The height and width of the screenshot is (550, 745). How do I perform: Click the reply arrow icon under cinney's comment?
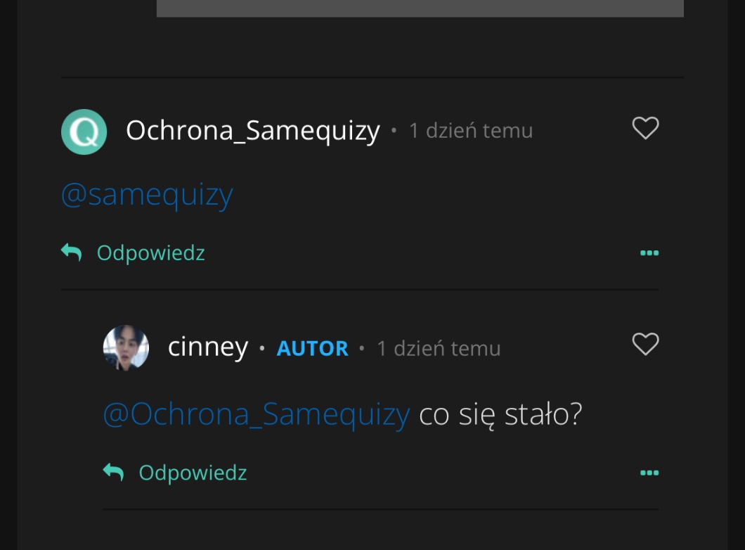(x=114, y=471)
